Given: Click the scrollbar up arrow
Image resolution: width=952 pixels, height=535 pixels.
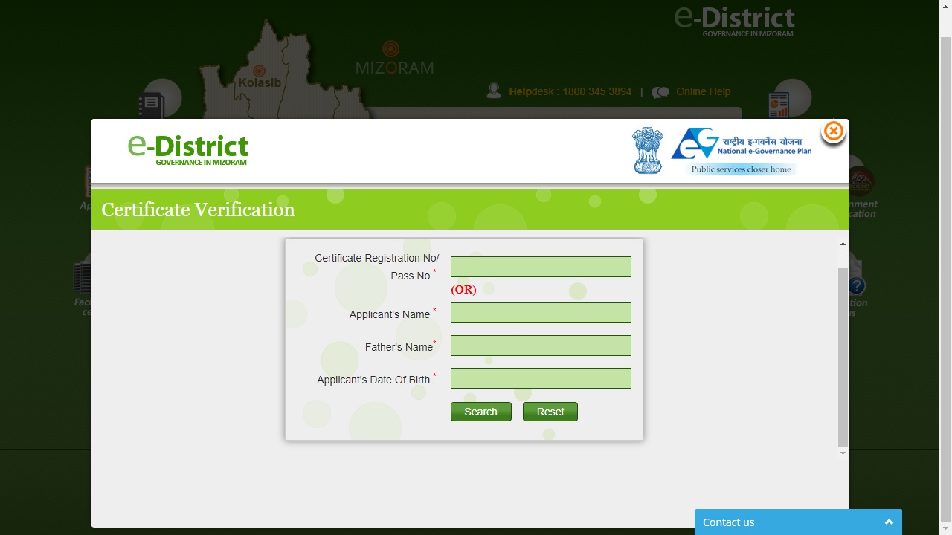Looking at the screenshot, I should tap(842, 243).
